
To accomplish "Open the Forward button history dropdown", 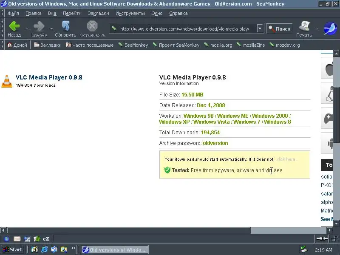I will click(x=51, y=28).
